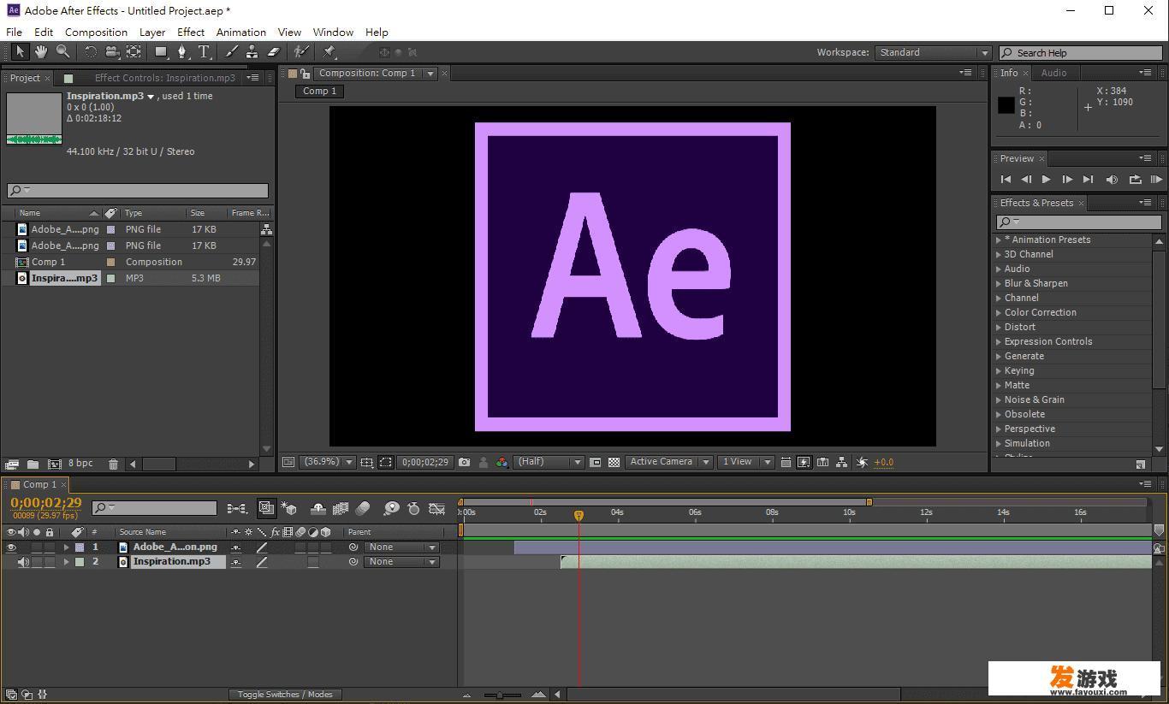Select the Rotation tool
Image resolution: width=1169 pixels, height=704 pixels.
pyautogui.click(x=90, y=52)
